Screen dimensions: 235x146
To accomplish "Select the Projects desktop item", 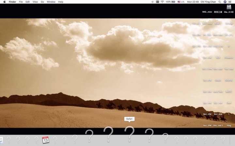I will [x=229, y=57].
